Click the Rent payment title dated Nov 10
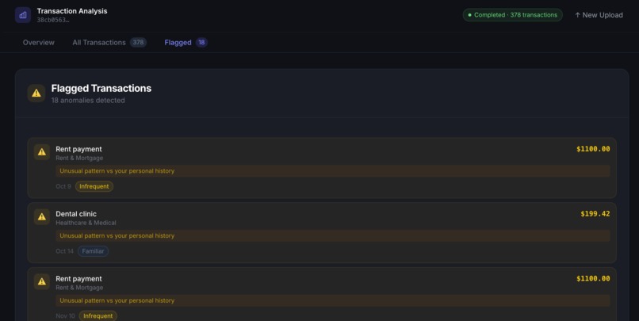Image resolution: width=639 pixels, height=321 pixels. pyautogui.click(x=78, y=279)
